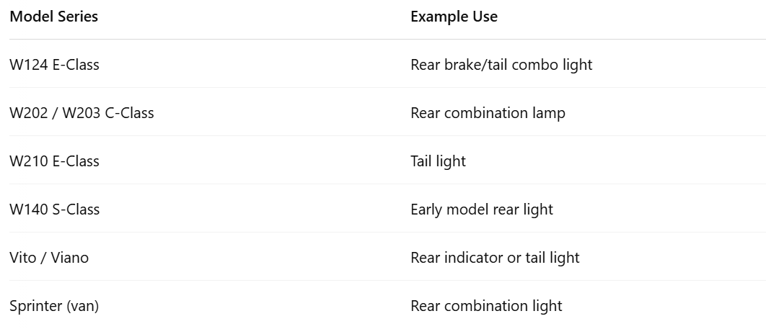The height and width of the screenshot is (329, 766).
Task: Select the W124 E-Class model cell
Action: [x=54, y=65]
